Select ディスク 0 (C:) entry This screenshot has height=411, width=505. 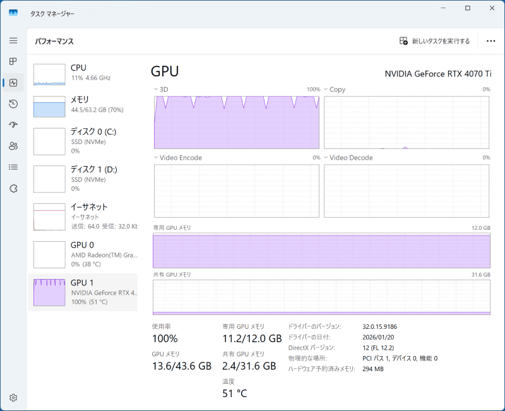(83, 141)
